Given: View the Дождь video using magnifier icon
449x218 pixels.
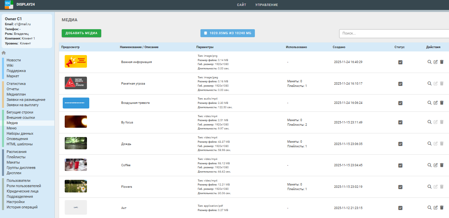Looking at the screenshot, I should click(429, 144).
